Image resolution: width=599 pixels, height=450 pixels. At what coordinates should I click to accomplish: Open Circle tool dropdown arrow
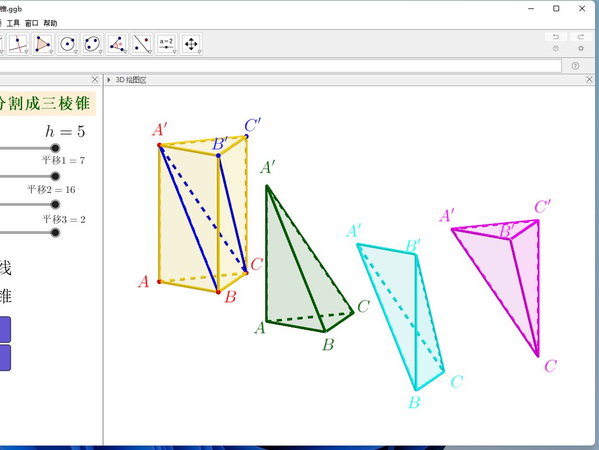coord(76,52)
